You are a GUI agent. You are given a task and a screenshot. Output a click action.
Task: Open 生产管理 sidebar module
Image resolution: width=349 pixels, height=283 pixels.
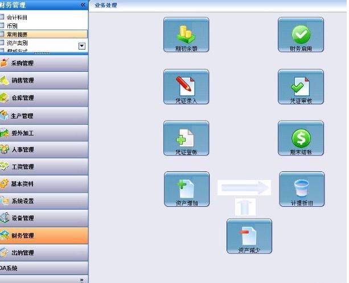tap(44, 116)
